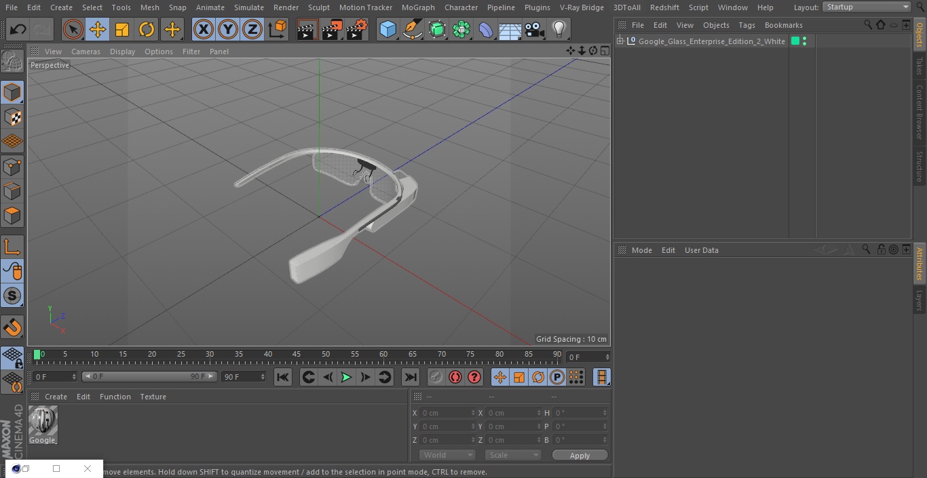
Task: Play the animation forward
Action: coord(346,377)
